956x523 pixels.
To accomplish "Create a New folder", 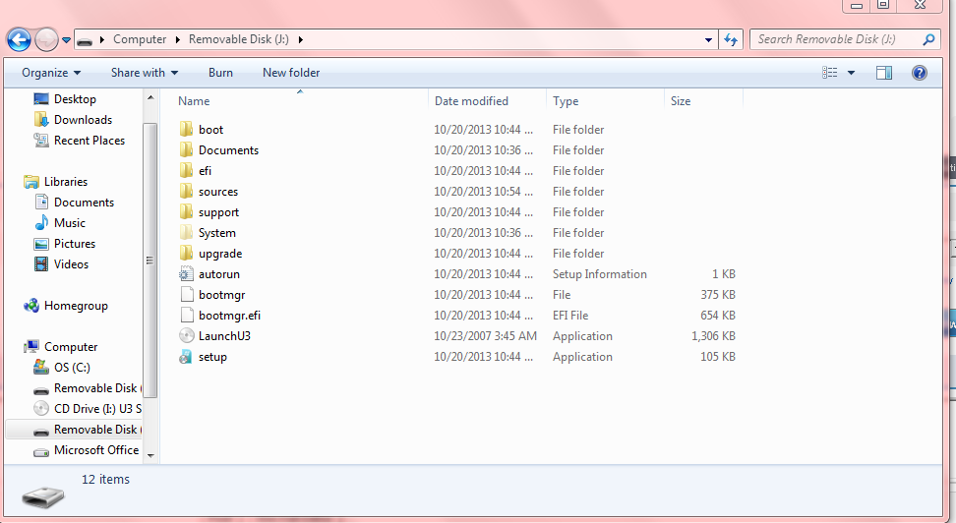I will point(291,73).
